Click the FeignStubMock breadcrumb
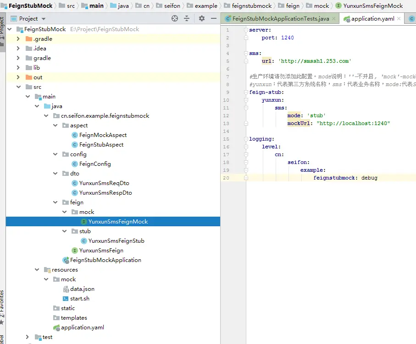Screen dimensions: 416x344 27,6
